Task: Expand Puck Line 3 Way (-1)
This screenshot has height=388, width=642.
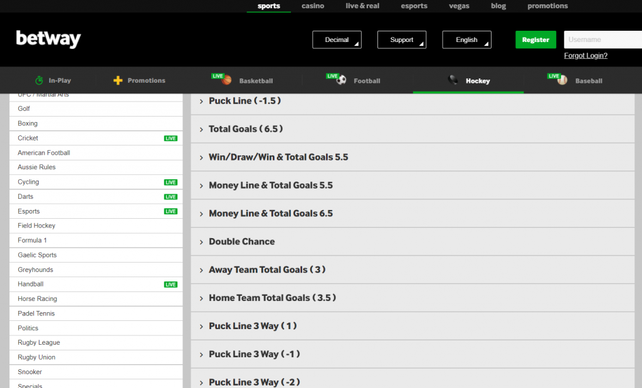Action: coord(413,354)
